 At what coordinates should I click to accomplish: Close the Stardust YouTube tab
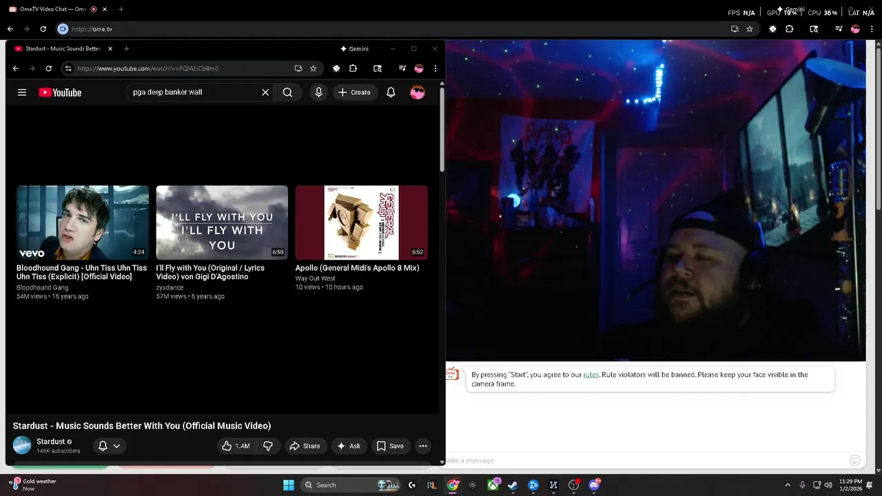tap(110, 49)
